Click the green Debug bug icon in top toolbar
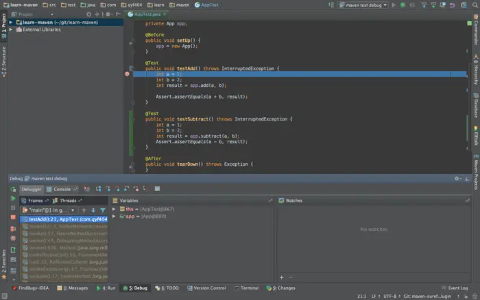 point(403,5)
